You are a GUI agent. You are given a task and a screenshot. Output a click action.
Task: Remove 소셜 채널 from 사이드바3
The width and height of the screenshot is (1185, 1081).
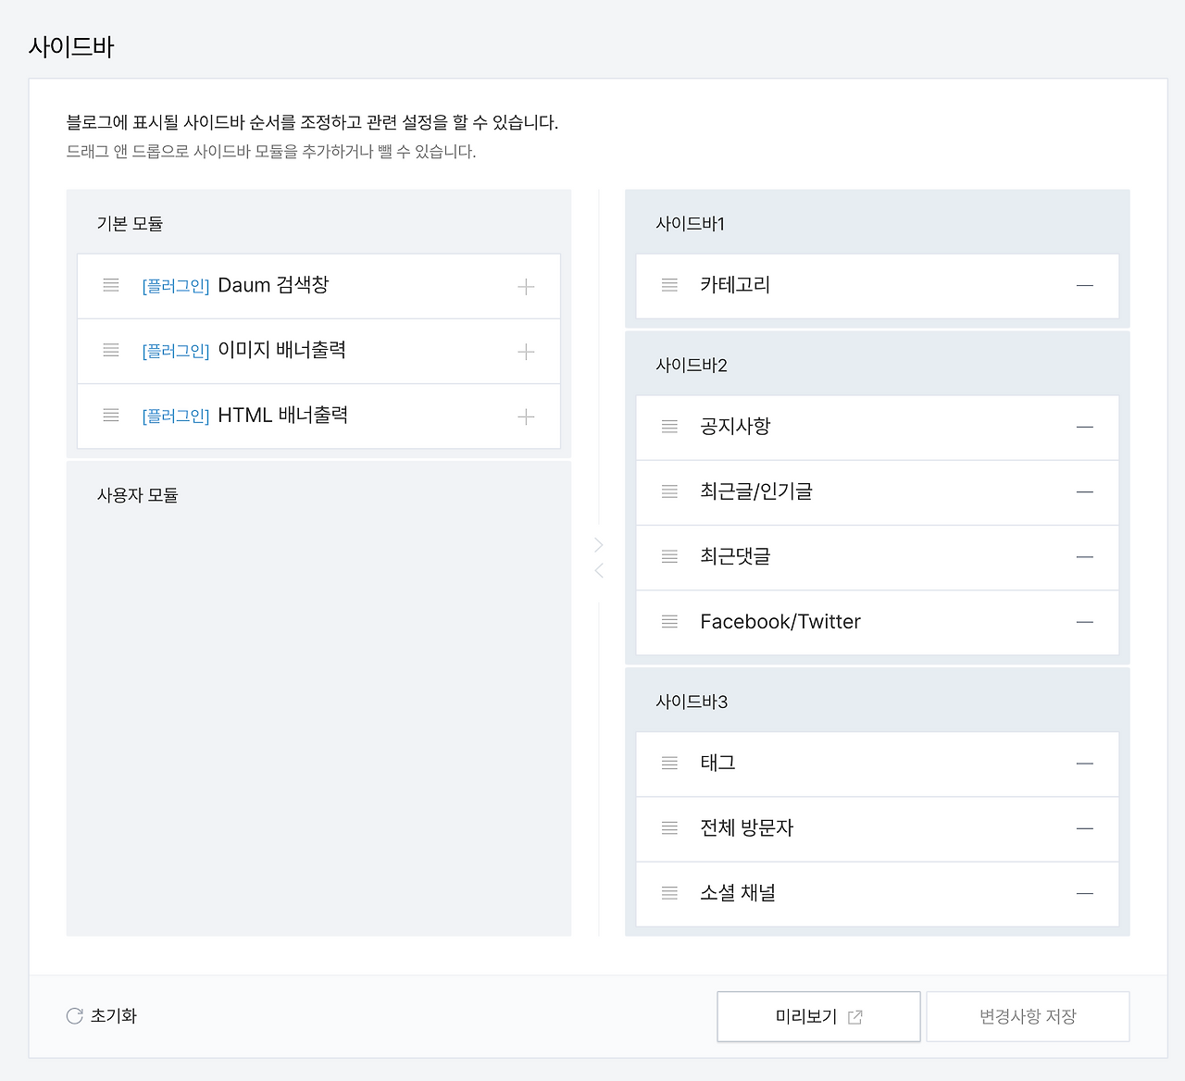(x=1084, y=894)
